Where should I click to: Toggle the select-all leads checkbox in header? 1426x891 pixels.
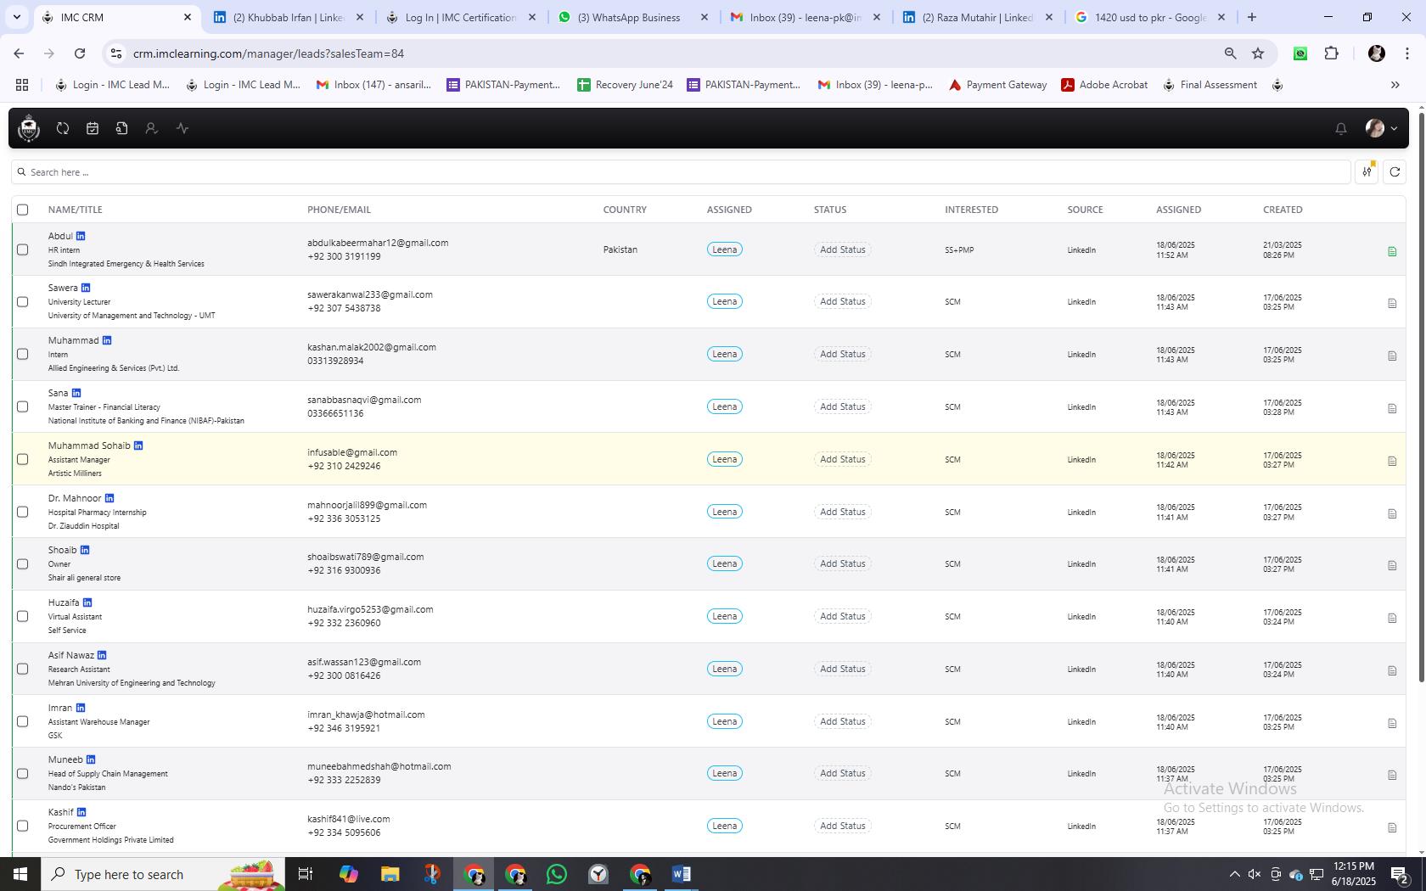[23, 210]
